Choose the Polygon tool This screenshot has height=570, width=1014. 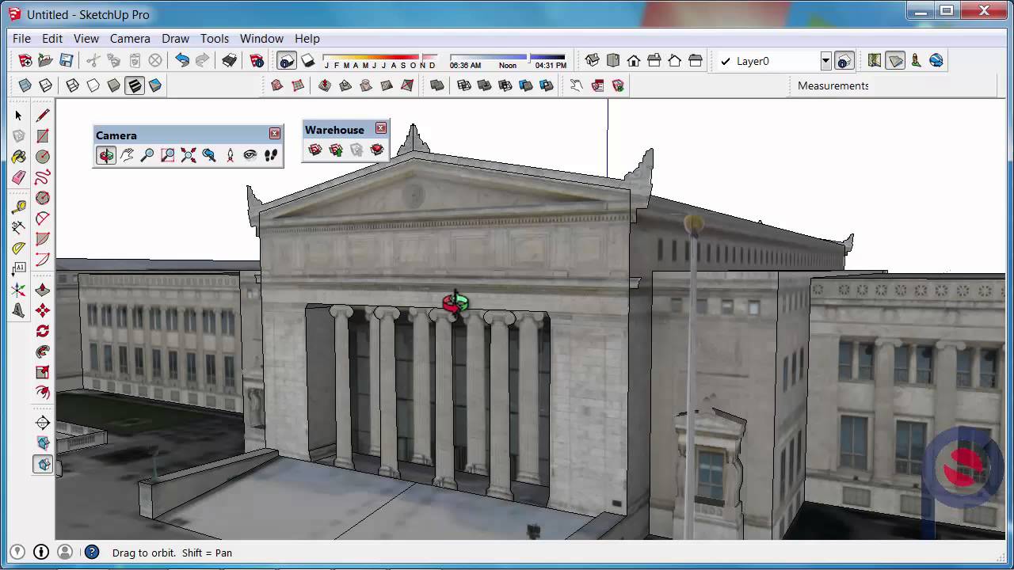click(x=43, y=198)
